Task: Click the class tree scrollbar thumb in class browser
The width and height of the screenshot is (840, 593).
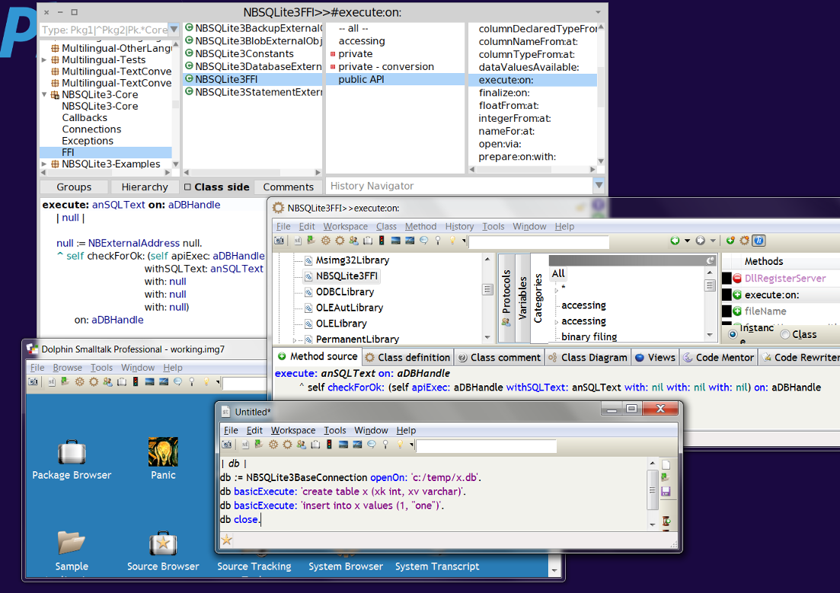Action: [x=487, y=290]
